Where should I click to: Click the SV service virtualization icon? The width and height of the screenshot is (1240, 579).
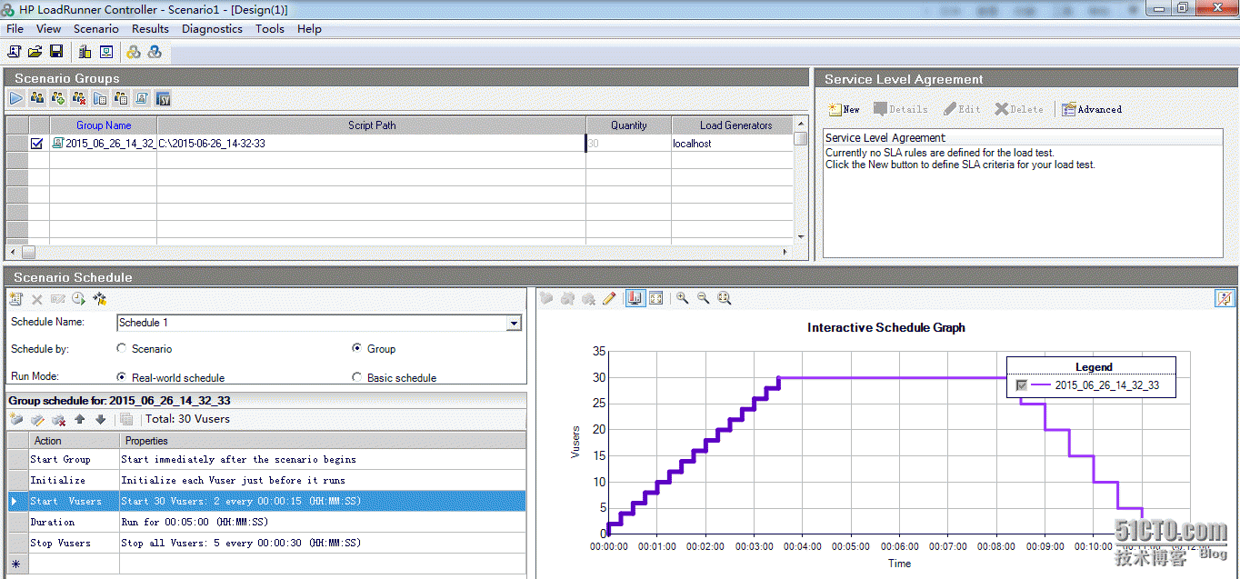pyautogui.click(x=164, y=98)
